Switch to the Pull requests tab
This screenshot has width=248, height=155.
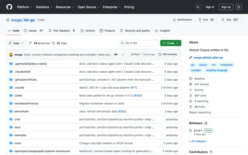[x=62, y=30]
